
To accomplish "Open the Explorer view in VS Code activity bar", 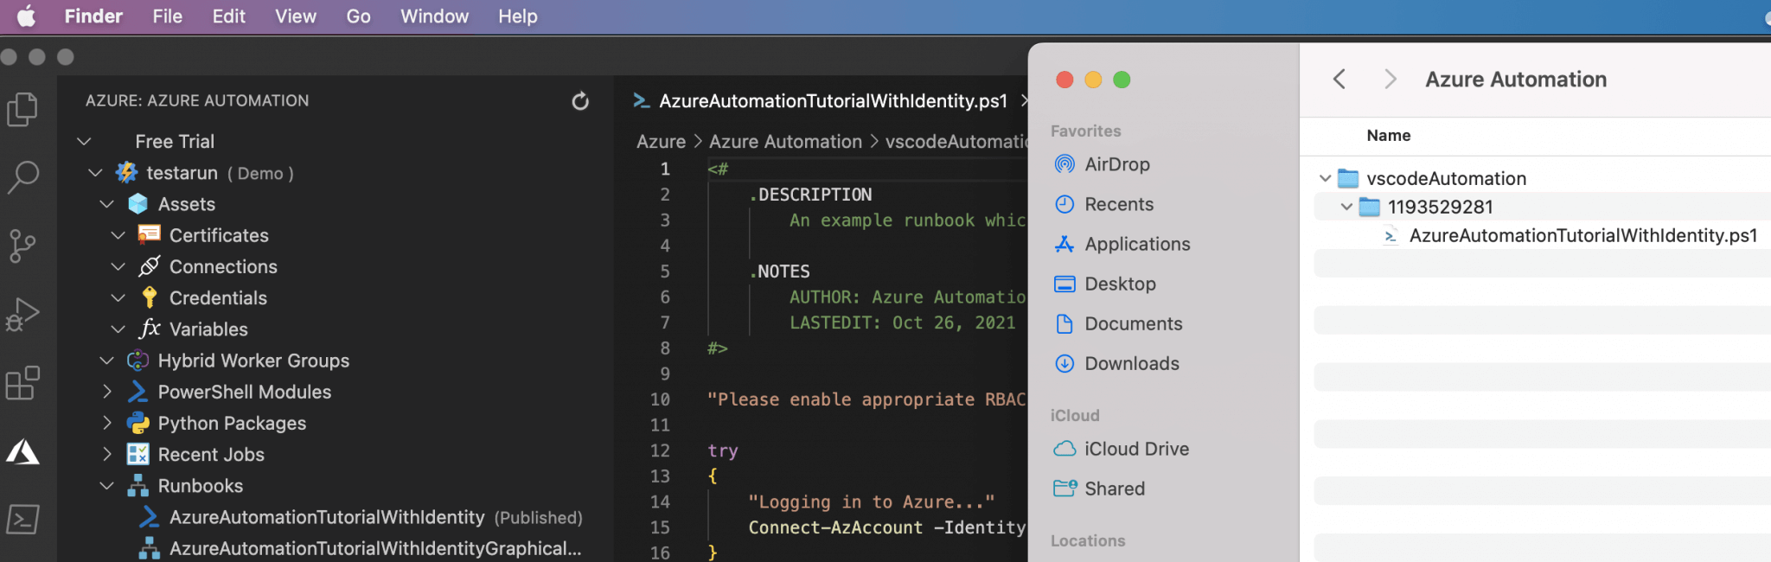I will point(22,110).
